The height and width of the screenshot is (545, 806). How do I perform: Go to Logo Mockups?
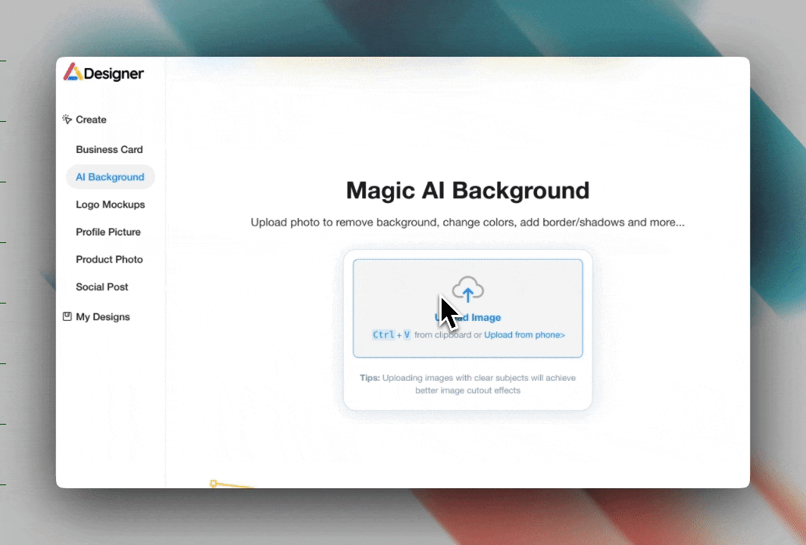coord(110,204)
